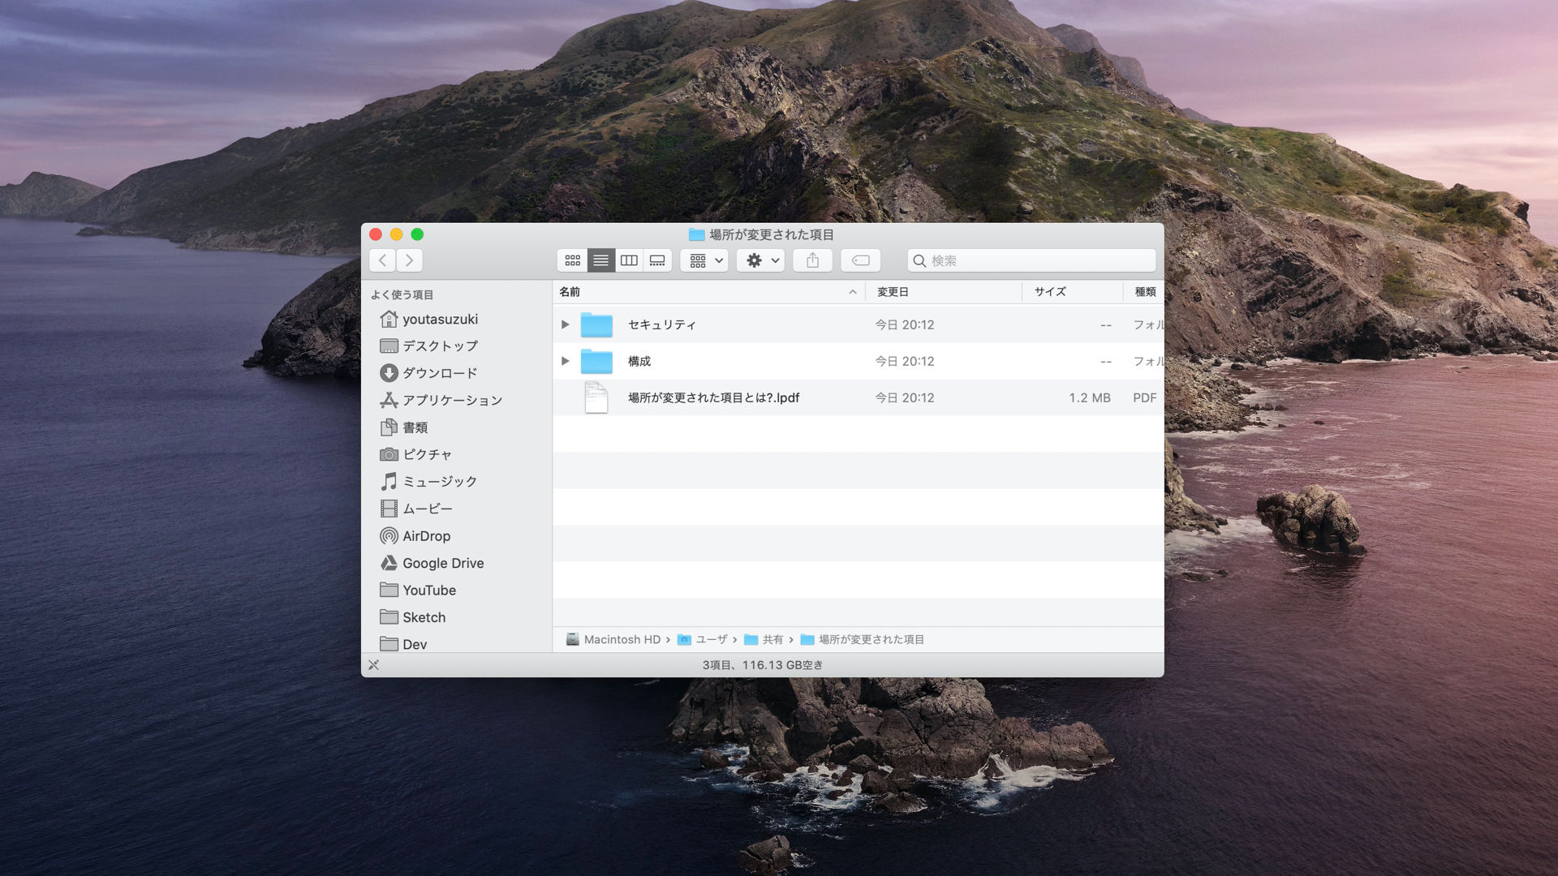Open share options toolbar icon

812,259
